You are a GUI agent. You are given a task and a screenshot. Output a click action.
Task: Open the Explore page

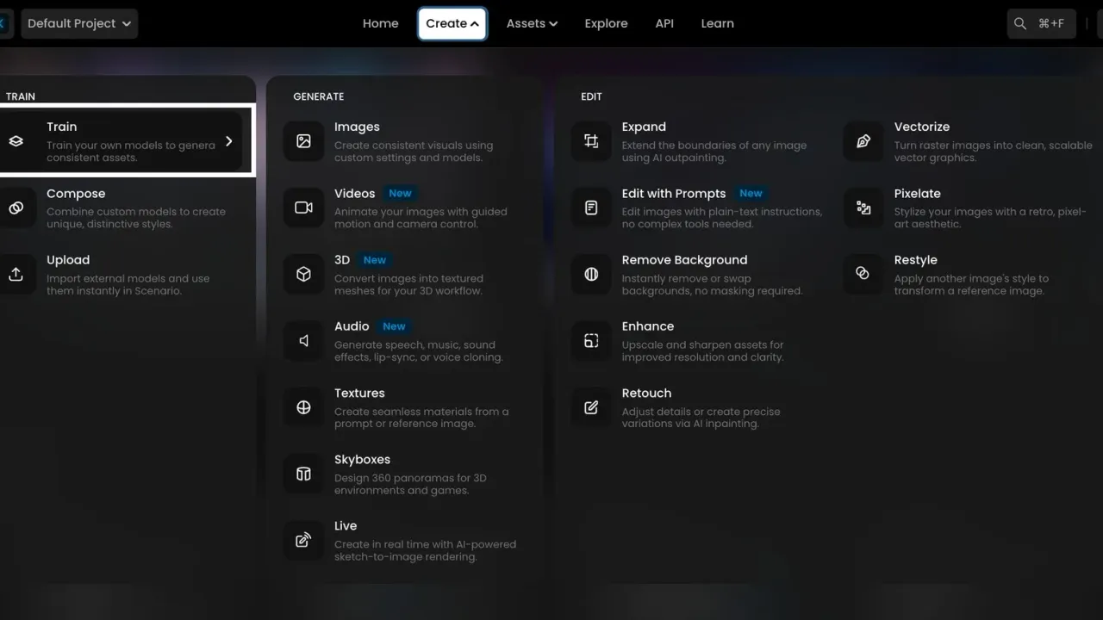click(x=606, y=24)
